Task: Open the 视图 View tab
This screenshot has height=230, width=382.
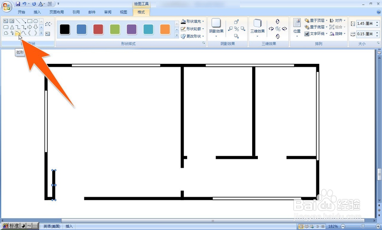Action: [x=123, y=12]
